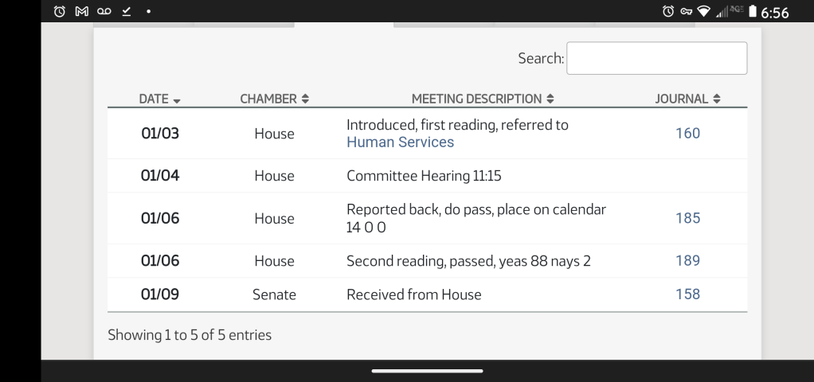Screen dimensions: 814x382
Task: Open journal page 185 link
Action: [x=687, y=218]
